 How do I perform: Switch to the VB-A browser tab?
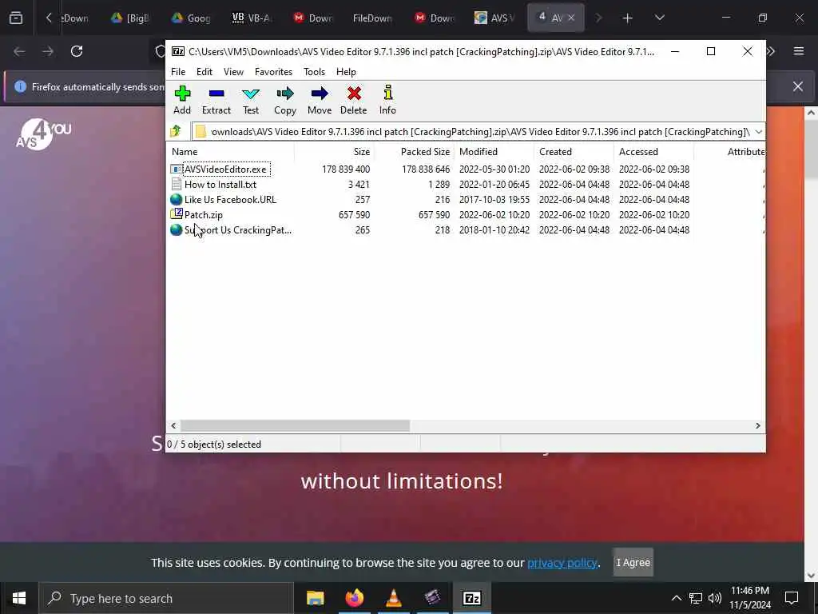pos(252,18)
